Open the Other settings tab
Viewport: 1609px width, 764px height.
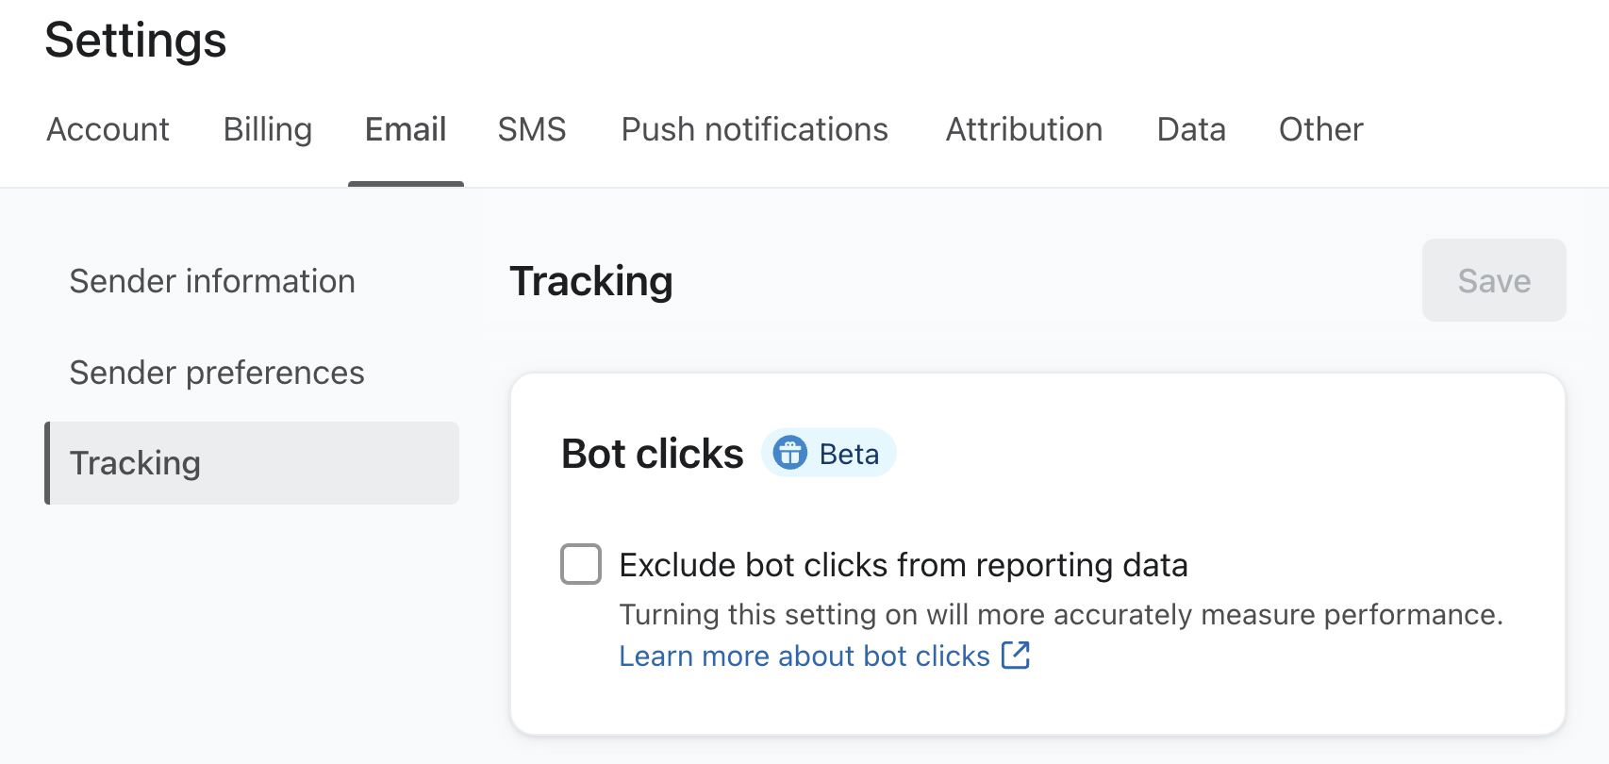pos(1320,129)
